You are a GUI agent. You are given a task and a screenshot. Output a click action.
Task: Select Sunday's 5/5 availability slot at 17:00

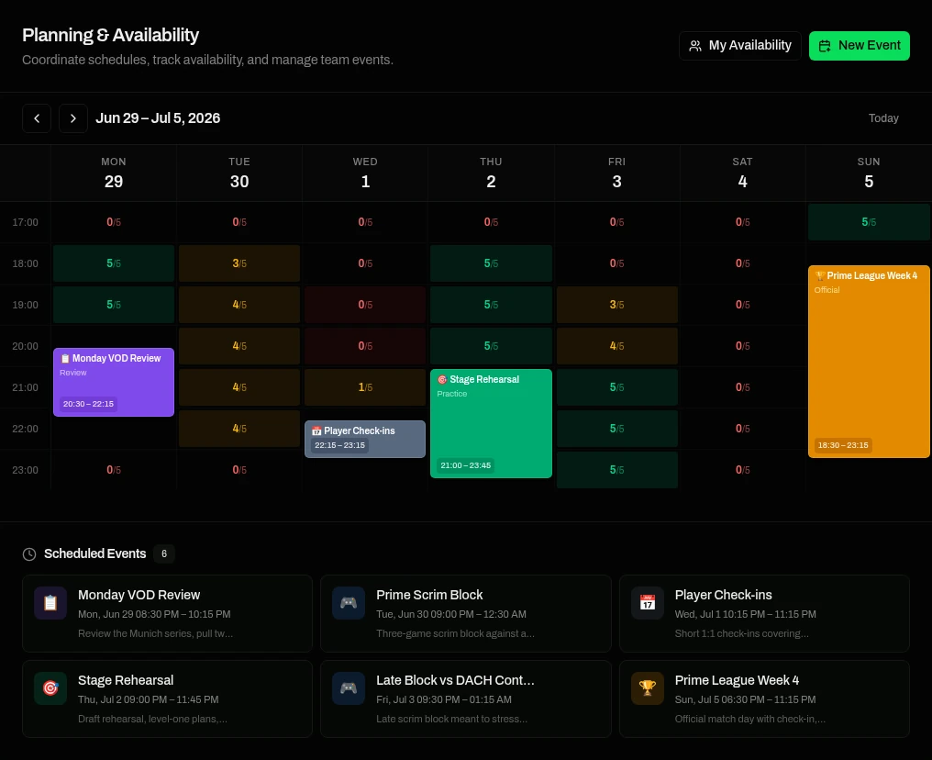click(x=869, y=222)
